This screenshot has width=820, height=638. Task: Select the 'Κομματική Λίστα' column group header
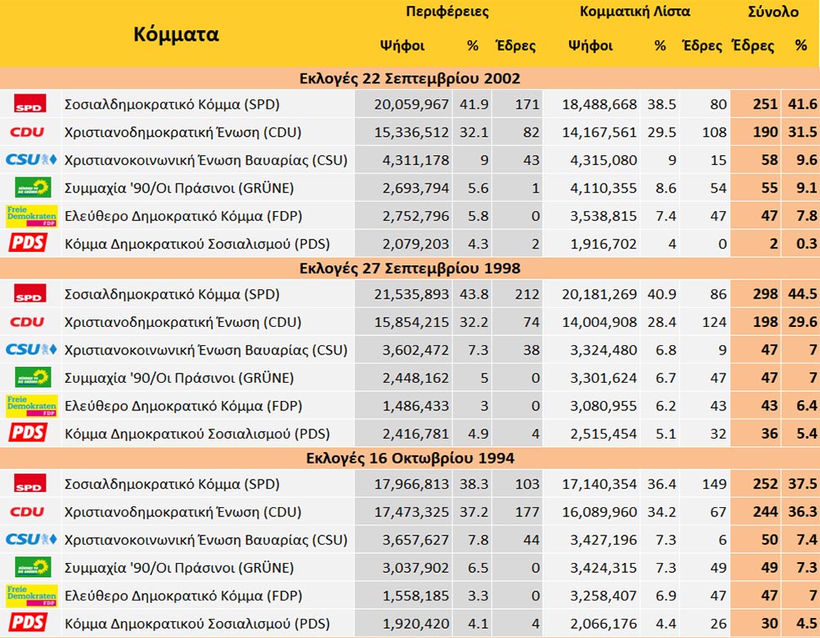(x=635, y=12)
